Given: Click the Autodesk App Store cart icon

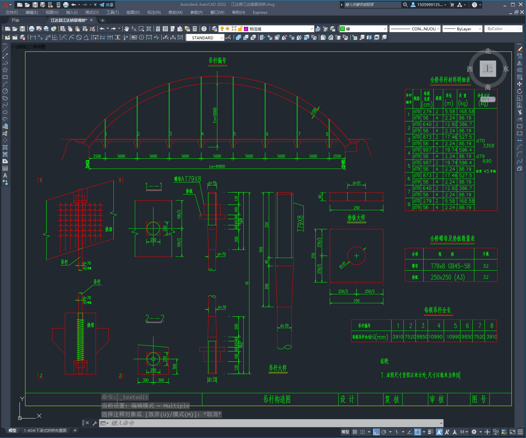Looking at the screenshot, I should click(452, 5).
